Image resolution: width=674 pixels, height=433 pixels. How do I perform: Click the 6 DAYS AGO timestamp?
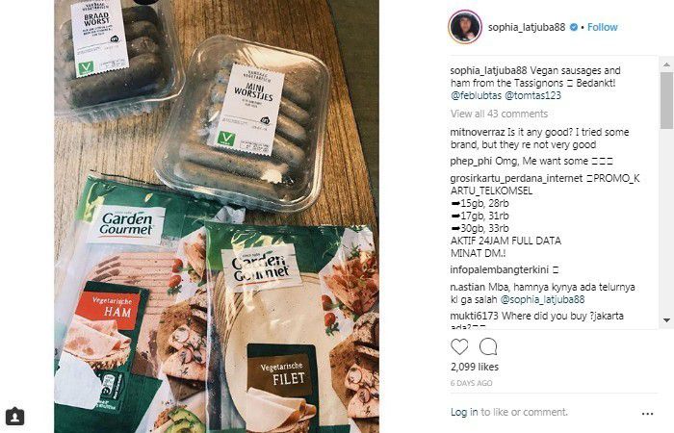(x=471, y=383)
